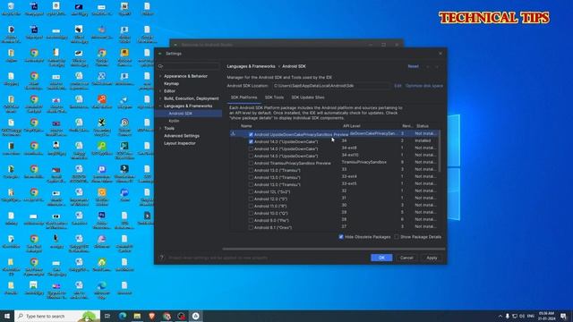Click the volume icon in system tray
Viewport: 573px width, 322px height.
[522, 316]
